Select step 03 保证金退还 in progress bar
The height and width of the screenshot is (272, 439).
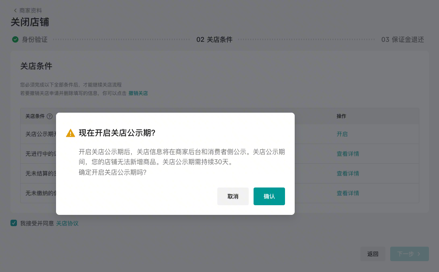[x=402, y=39]
